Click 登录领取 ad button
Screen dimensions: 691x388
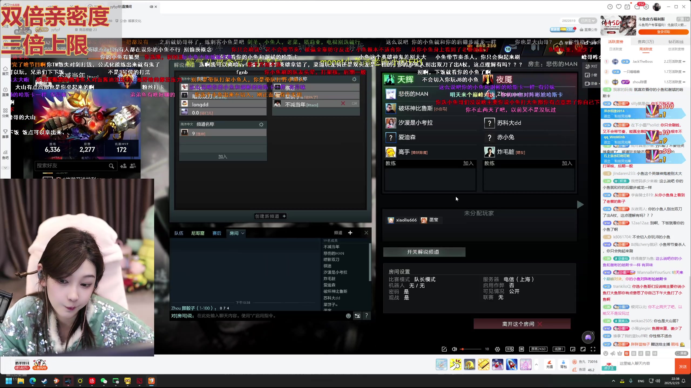(x=663, y=32)
